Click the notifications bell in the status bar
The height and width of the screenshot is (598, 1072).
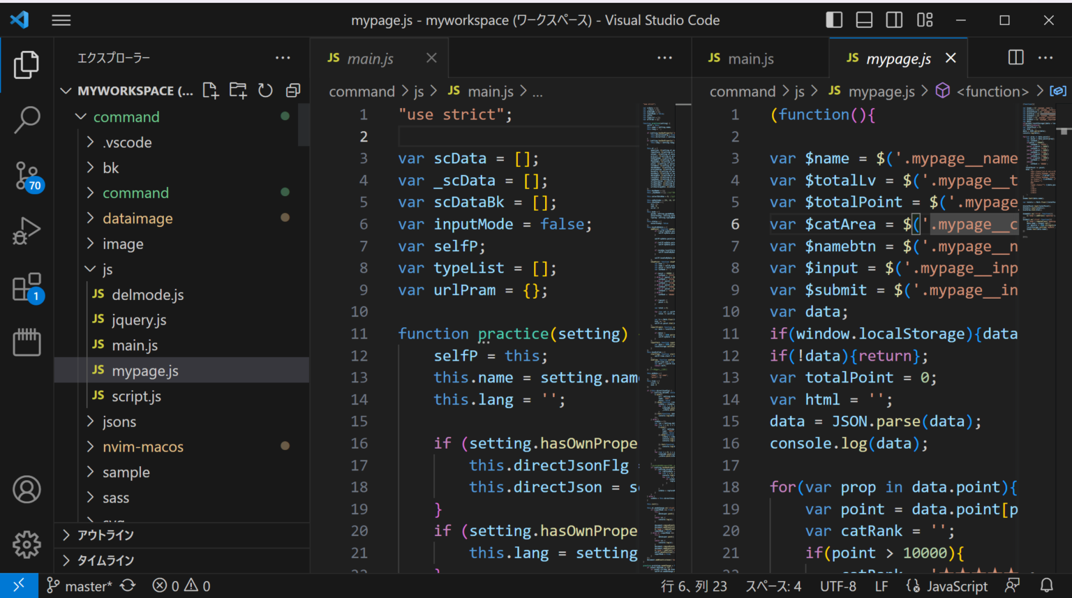[1045, 585]
